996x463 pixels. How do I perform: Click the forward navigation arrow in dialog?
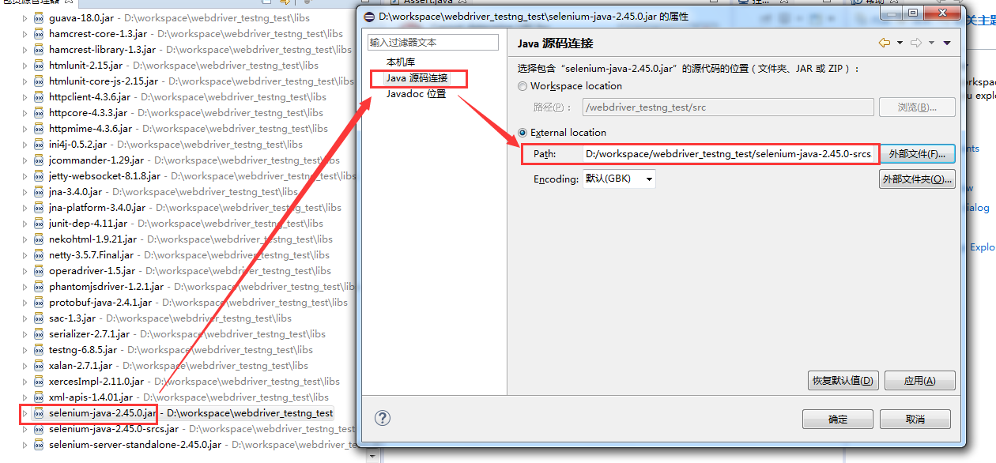coord(915,43)
